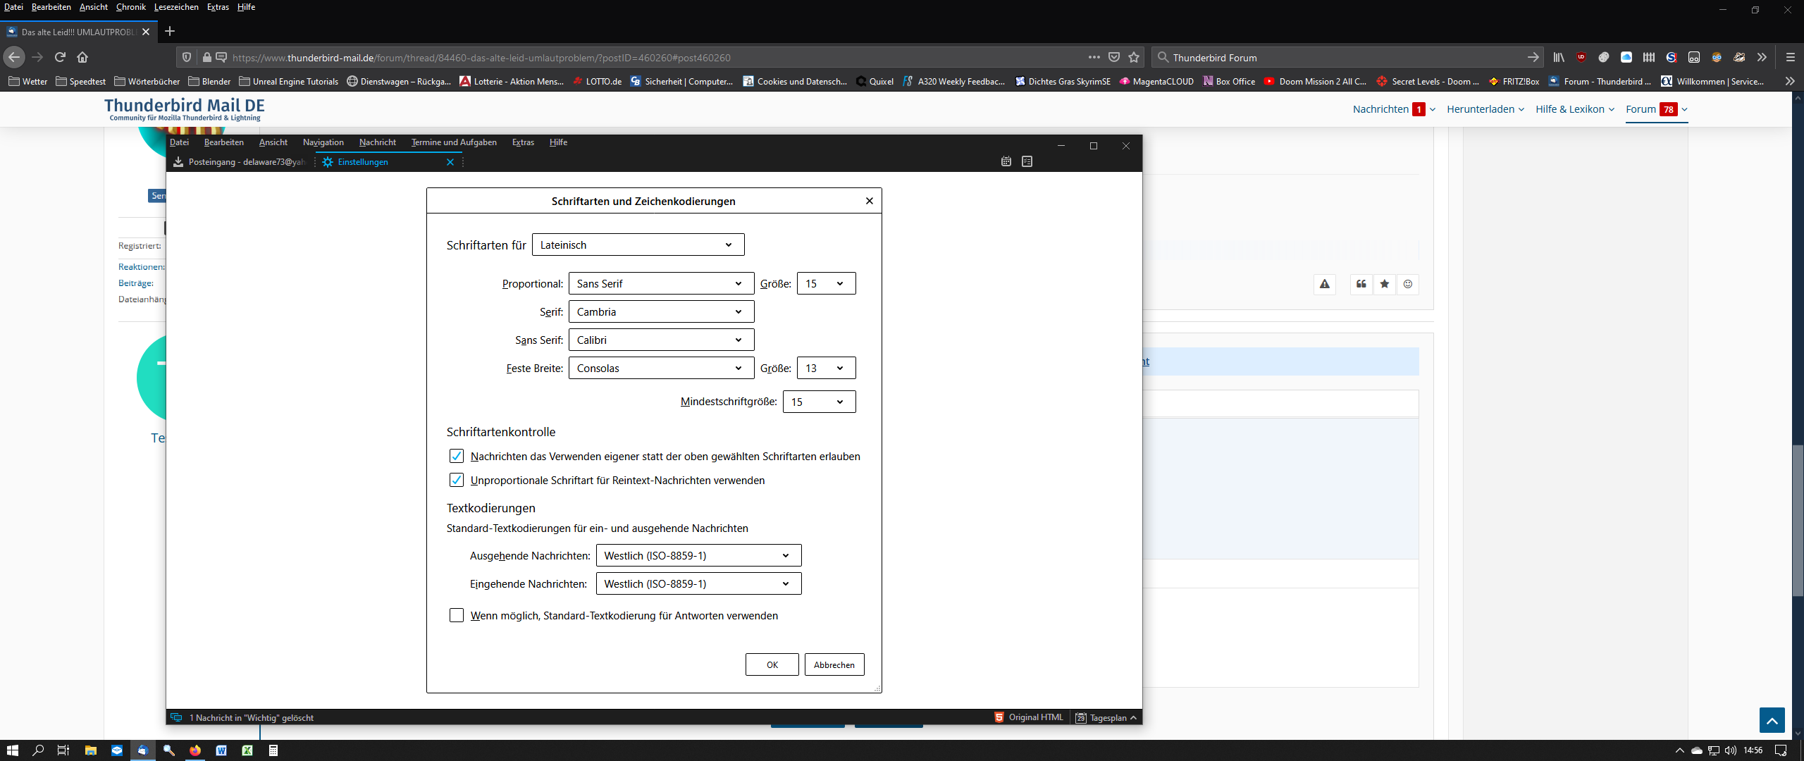Open Thunderbird's Extras menu

point(523,142)
